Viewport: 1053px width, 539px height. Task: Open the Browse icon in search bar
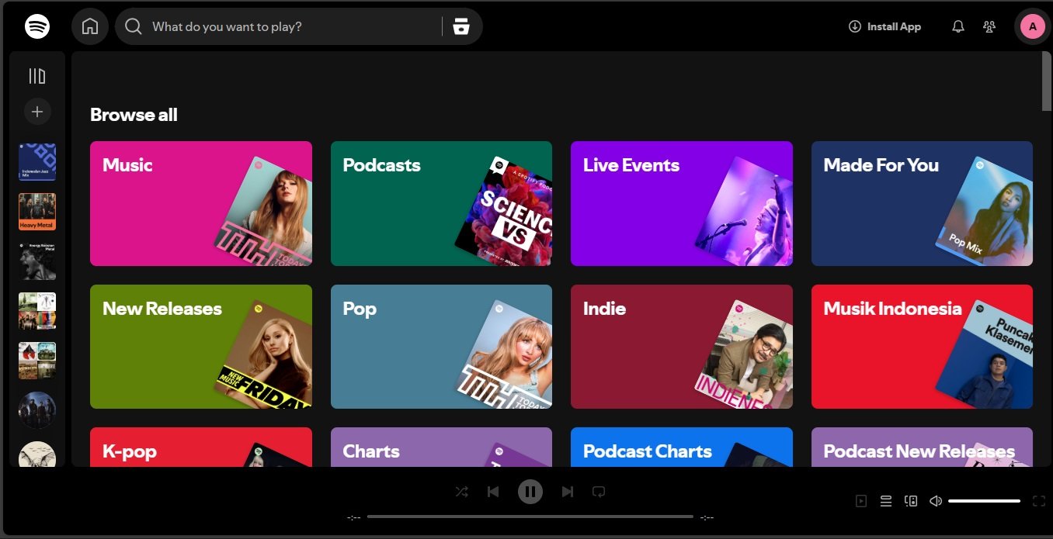click(x=461, y=26)
